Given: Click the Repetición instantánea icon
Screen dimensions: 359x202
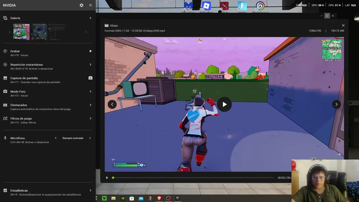Looking at the screenshot, I should pos(5,65).
